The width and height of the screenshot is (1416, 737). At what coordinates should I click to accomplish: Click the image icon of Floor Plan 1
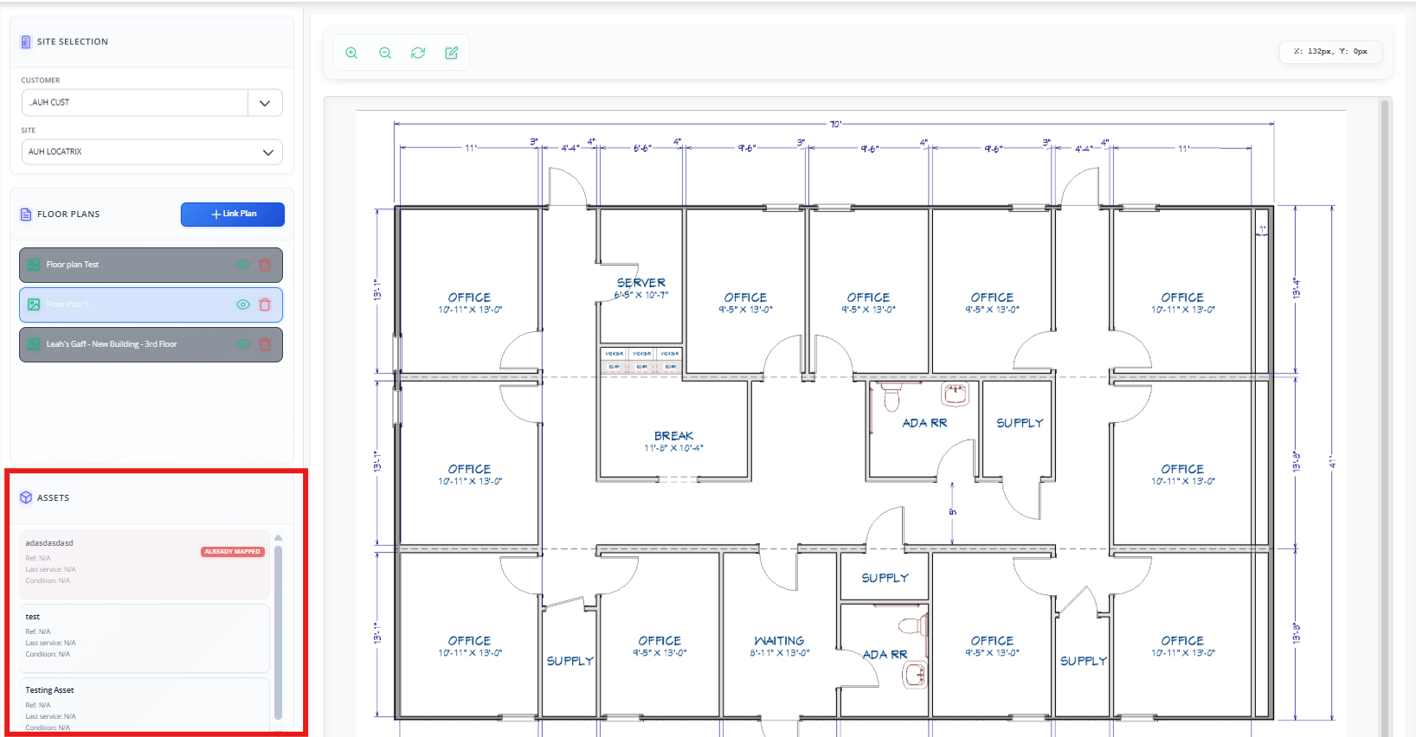(34, 304)
